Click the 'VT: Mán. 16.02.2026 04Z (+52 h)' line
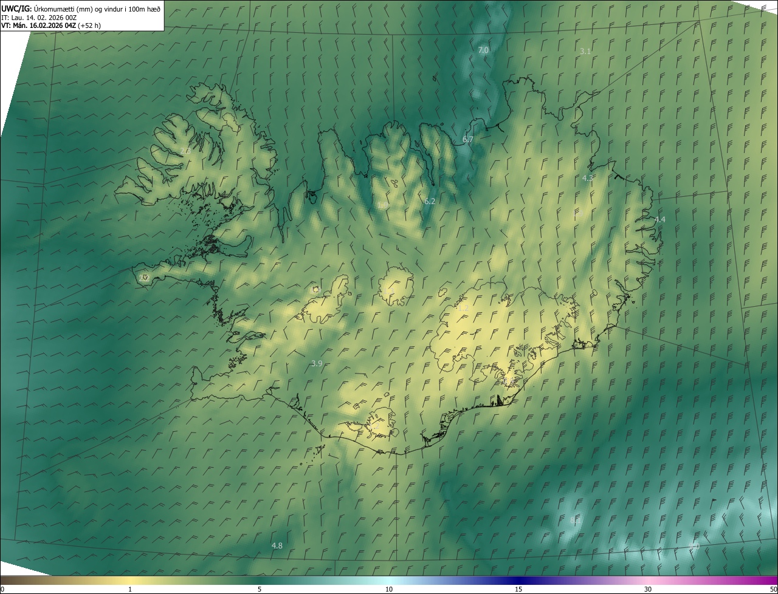Viewport: 778px width, 594px height. 51,26
